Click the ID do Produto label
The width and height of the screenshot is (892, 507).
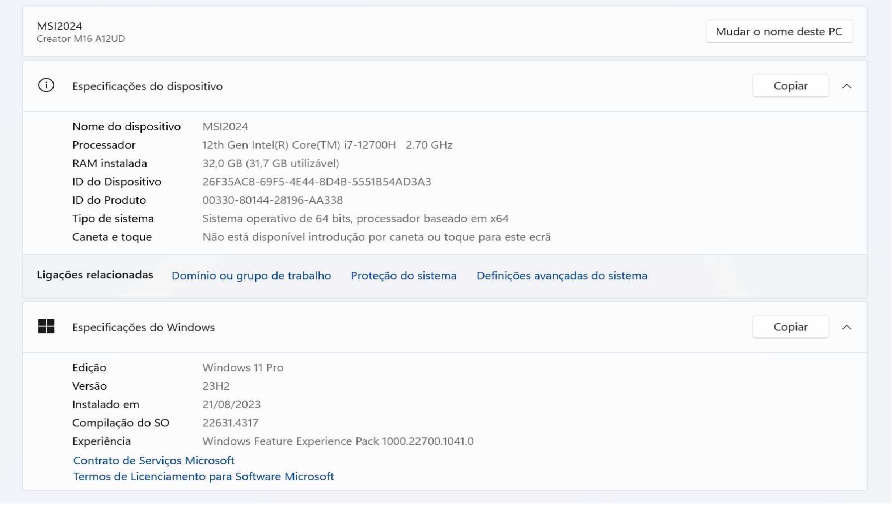[x=109, y=200]
